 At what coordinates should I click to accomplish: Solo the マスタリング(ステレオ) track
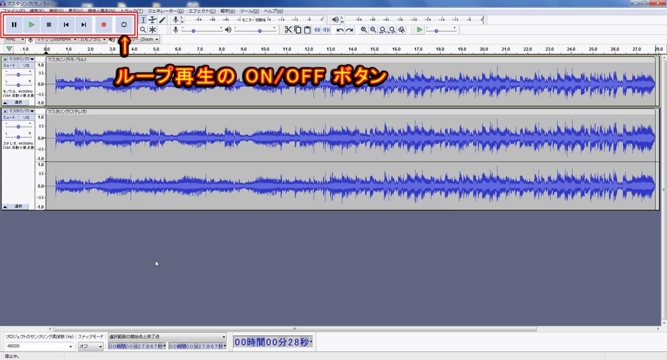point(26,117)
